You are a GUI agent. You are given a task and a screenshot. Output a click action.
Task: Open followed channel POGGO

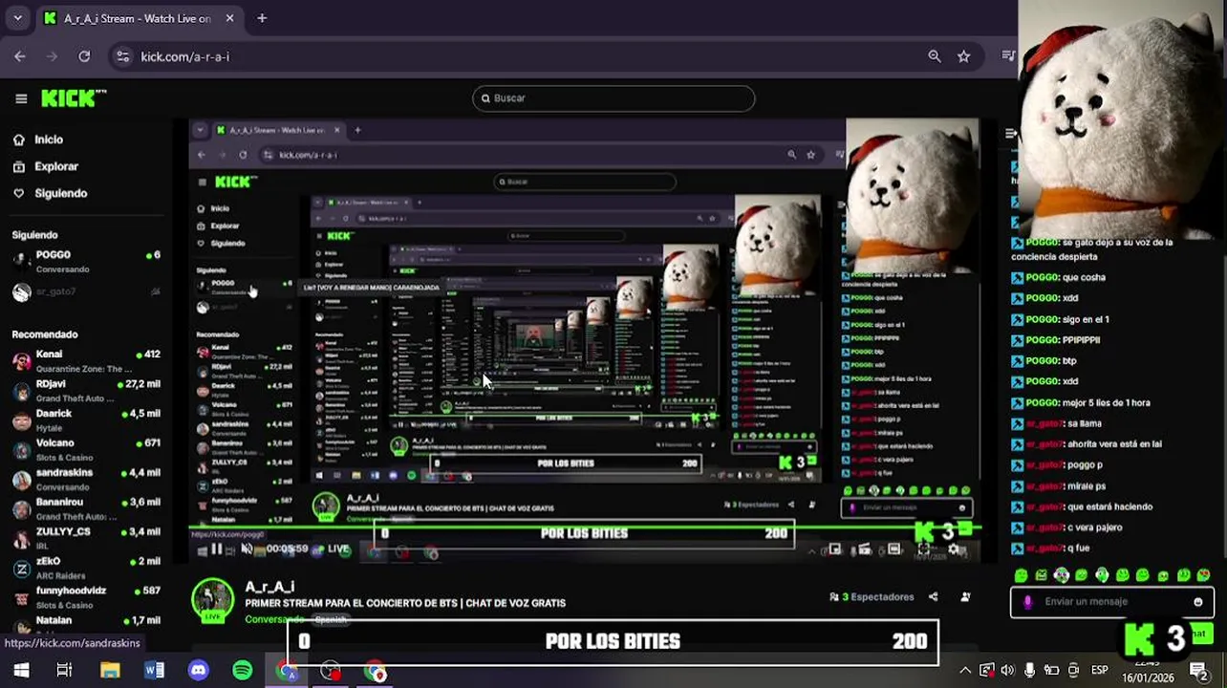86,261
